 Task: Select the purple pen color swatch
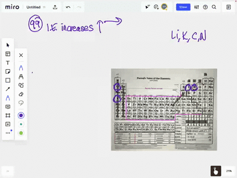[x=21, y=115]
